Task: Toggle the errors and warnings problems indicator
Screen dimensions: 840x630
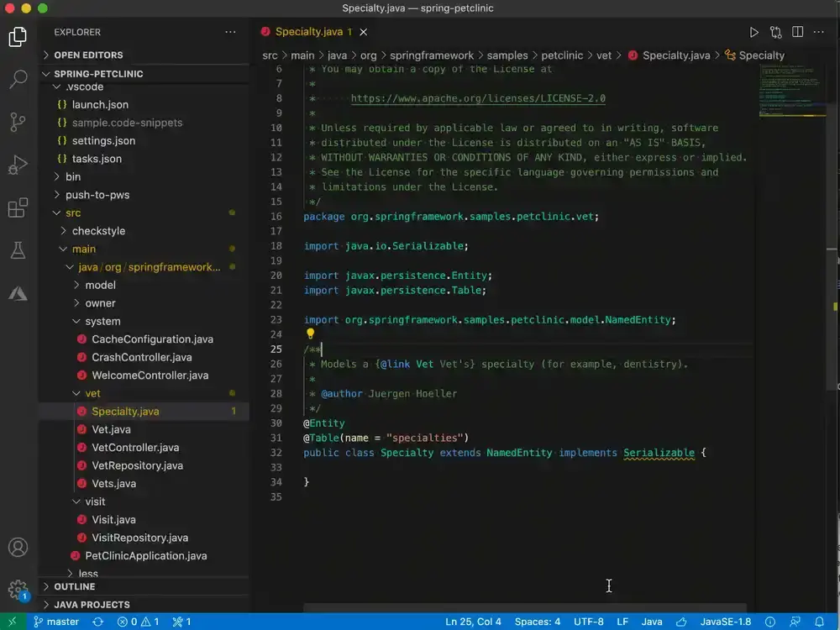Action: coord(139,622)
